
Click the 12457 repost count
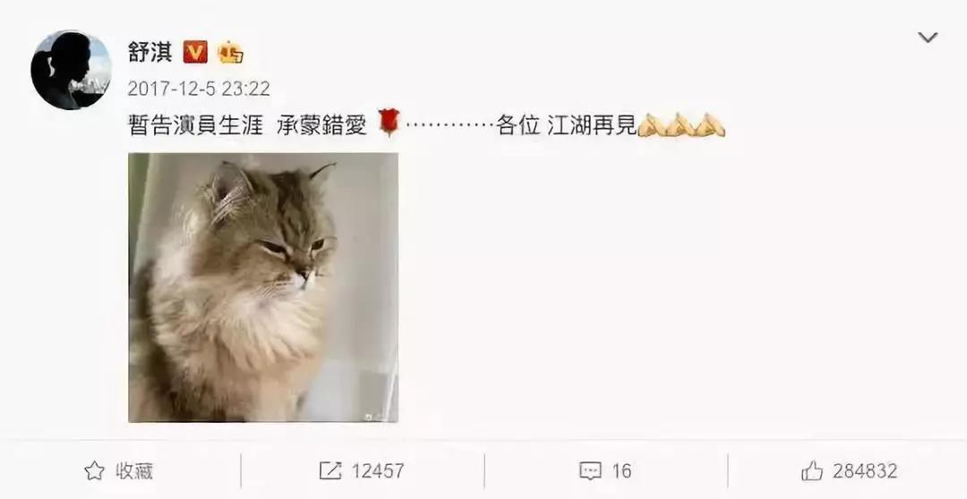[378, 471]
